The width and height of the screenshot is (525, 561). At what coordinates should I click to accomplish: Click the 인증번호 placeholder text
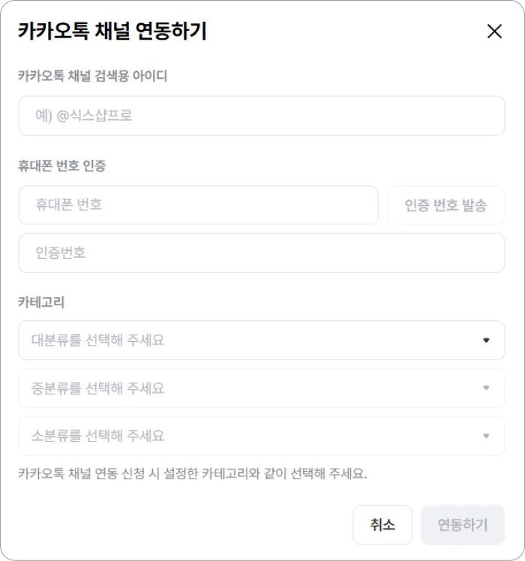(60, 253)
